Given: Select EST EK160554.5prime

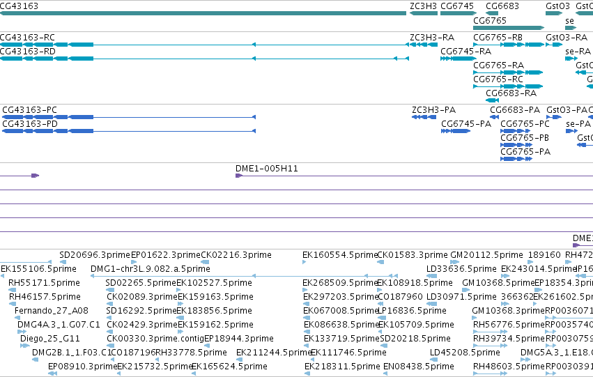Looking at the screenshot, I should click(x=305, y=262).
